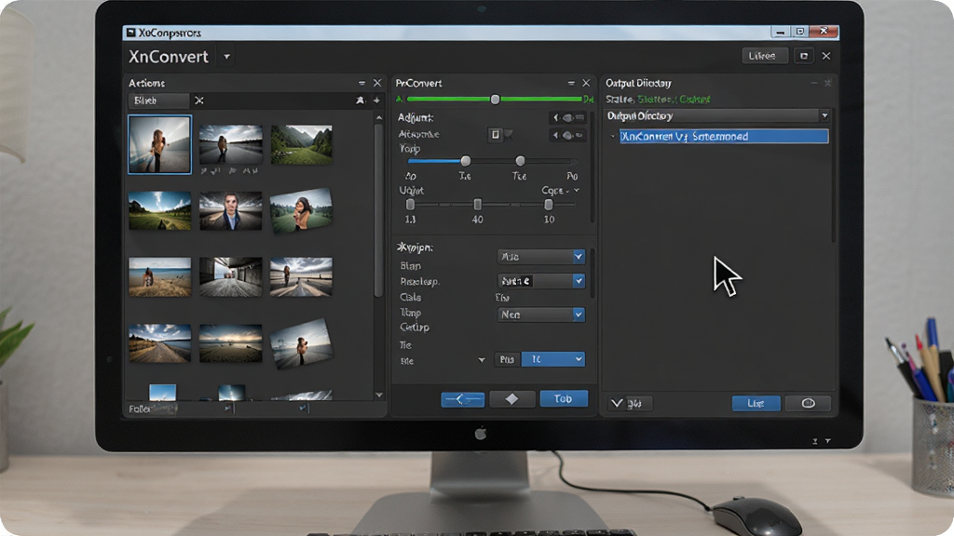
Task: Click the person icon in Actions toolbar
Action: click(361, 100)
